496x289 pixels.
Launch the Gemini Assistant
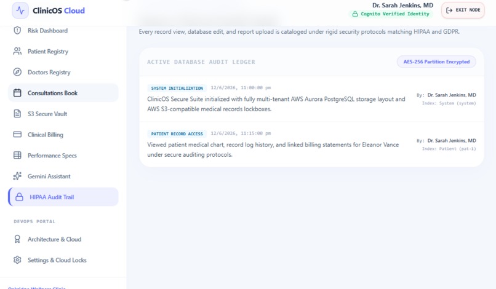point(63,176)
